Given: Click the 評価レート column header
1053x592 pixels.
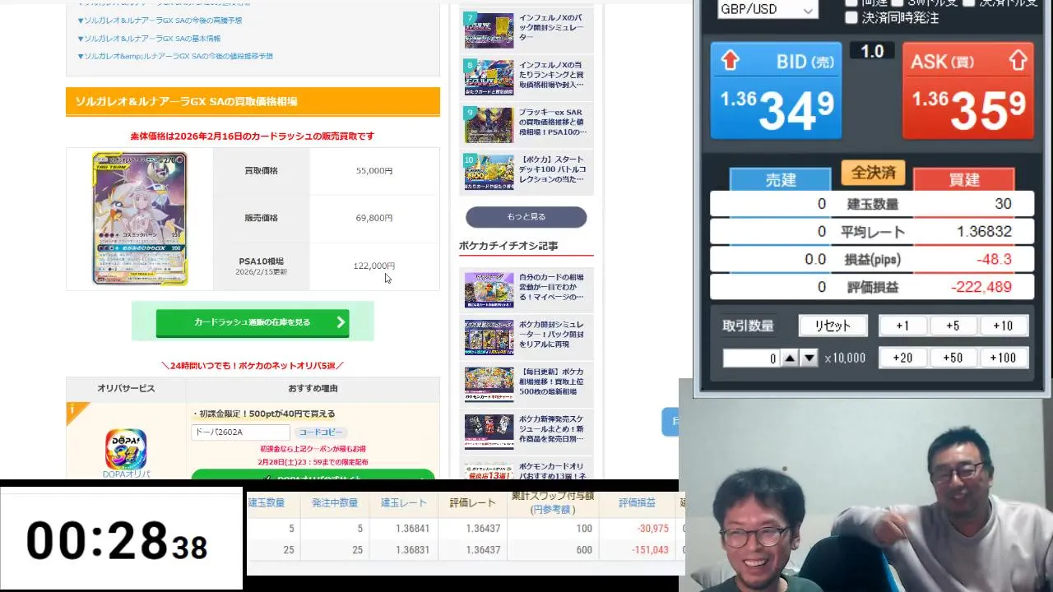Looking at the screenshot, I should 472,502.
